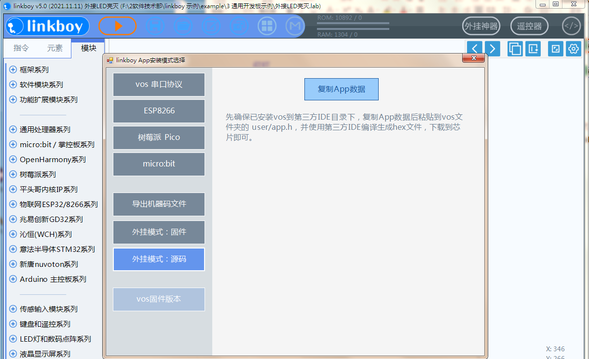
Task: Click the linkboy window title icon
Action: [7, 6]
